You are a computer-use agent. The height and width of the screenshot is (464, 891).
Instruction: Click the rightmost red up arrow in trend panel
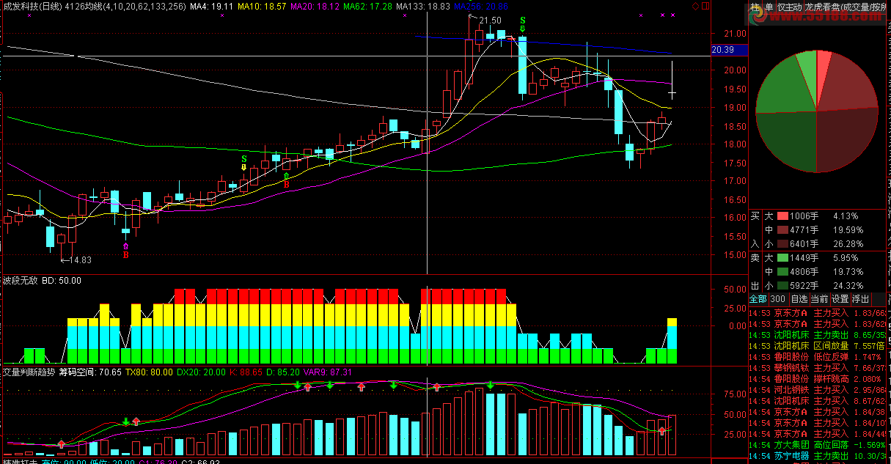click(662, 431)
